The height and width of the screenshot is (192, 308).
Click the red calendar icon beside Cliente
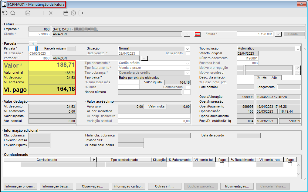pos(198,34)
